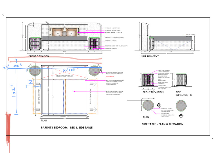Click the section marker B symbol

click(159, 105)
